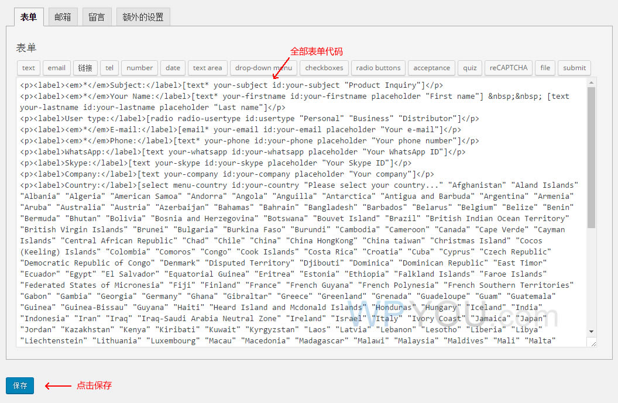Viewport: 618px width, 403px height.
Task: Insert a date field tag
Action: pyautogui.click(x=173, y=68)
